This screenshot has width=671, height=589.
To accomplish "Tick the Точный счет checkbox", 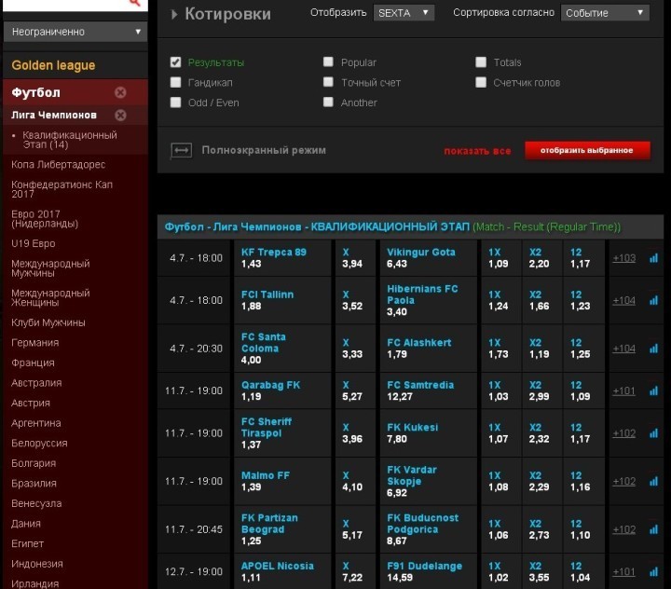I will (328, 82).
